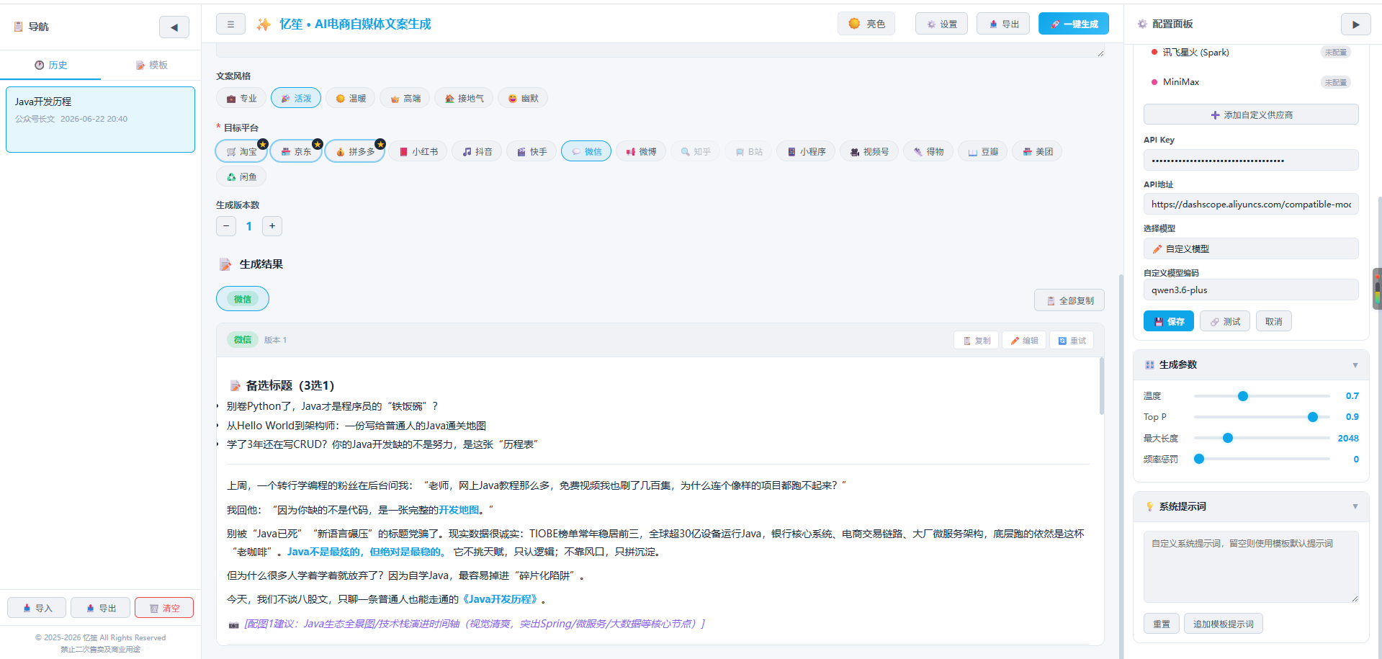Toggle the 得物 target platform
The width and height of the screenshot is (1382, 659).
tap(928, 151)
